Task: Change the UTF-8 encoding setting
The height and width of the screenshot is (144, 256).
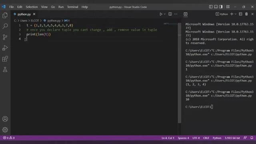Action: click(x=196, y=138)
